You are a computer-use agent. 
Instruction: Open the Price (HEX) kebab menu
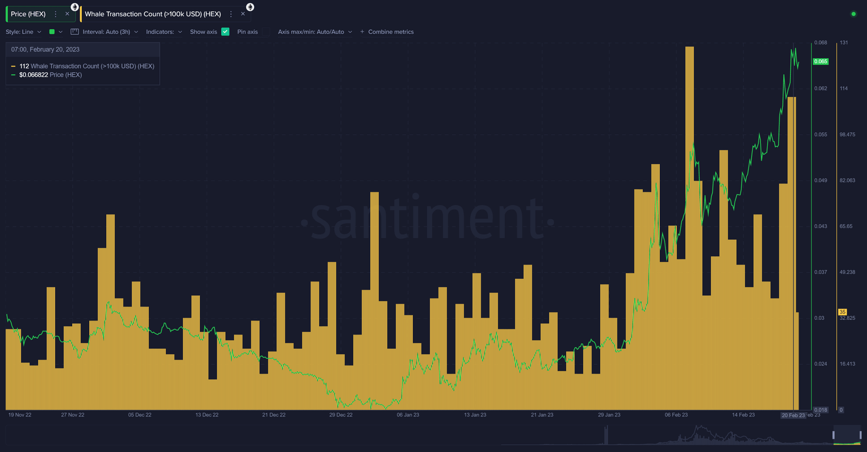pos(55,14)
